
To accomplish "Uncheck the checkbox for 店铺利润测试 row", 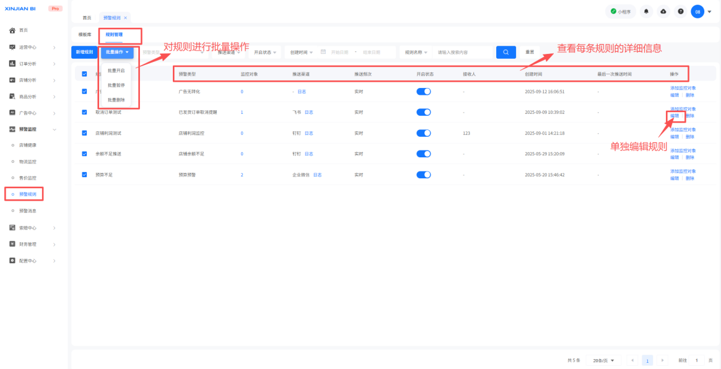I will (x=85, y=133).
